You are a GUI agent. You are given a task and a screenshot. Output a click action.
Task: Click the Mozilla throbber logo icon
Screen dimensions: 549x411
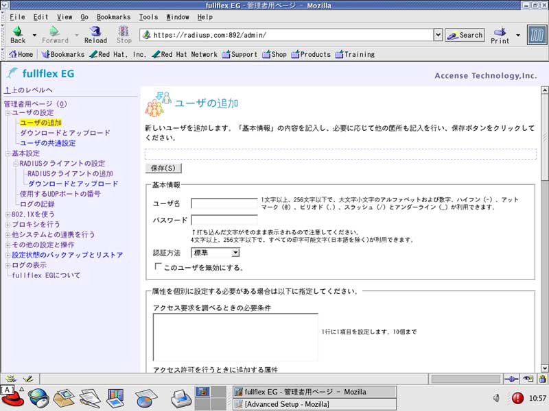point(537,35)
